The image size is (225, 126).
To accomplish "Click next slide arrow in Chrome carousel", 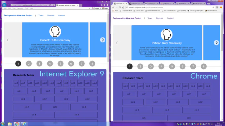I will tap(216, 43).
